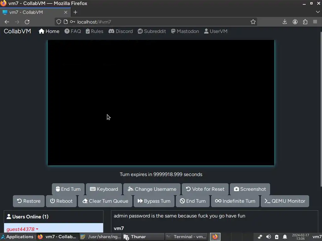
Task: Bookmark this page with the star icon
Action: 253,22
